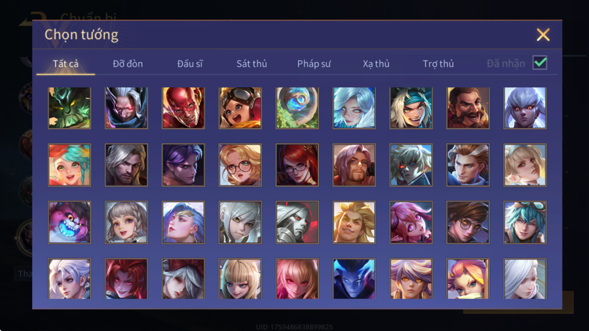This screenshot has width=589, height=331.
Task: Select the blue-skinned dark demon hero
Action: [x=354, y=279]
